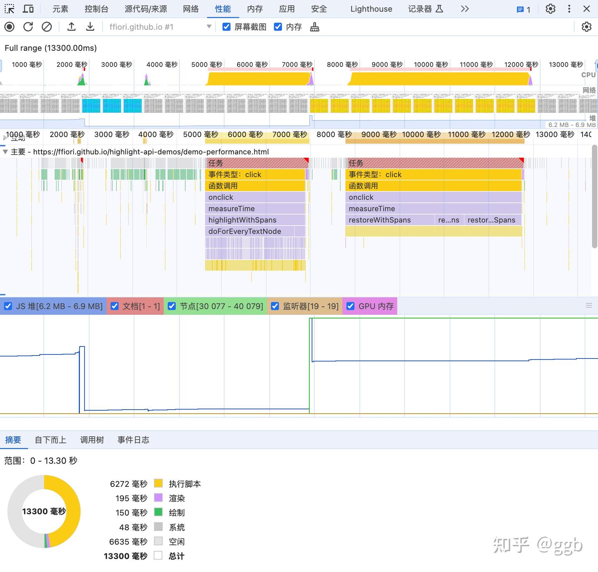Click the reload and record icon
Screen dimensions: 598x572
(28, 27)
